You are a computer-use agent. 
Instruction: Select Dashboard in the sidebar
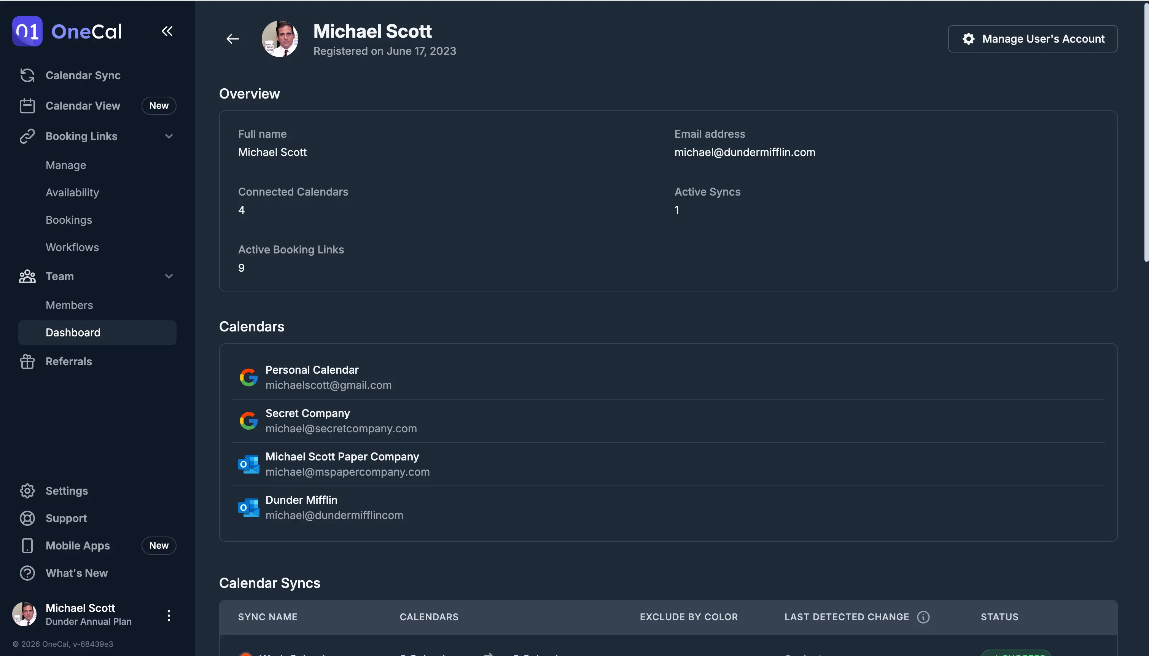pos(97,333)
